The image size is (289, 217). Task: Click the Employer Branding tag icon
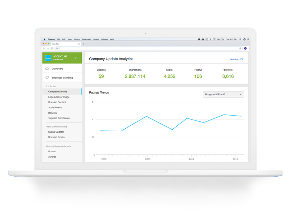[47, 78]
